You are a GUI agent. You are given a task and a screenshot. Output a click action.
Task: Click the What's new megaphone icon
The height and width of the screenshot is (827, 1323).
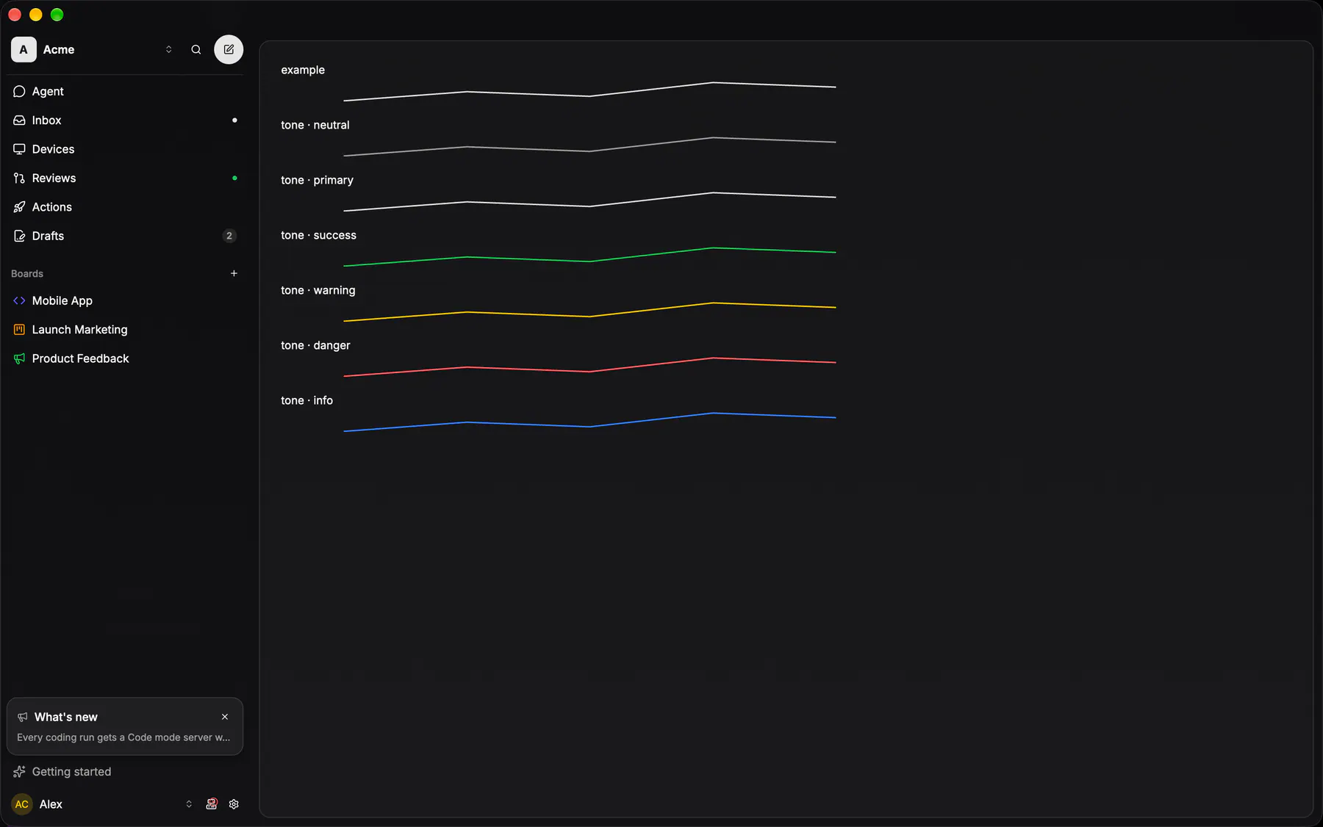tap(23, 717)
